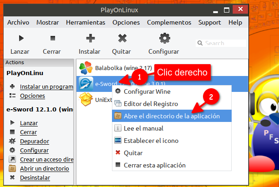Choose Editor del Registro from context menu

172,104
